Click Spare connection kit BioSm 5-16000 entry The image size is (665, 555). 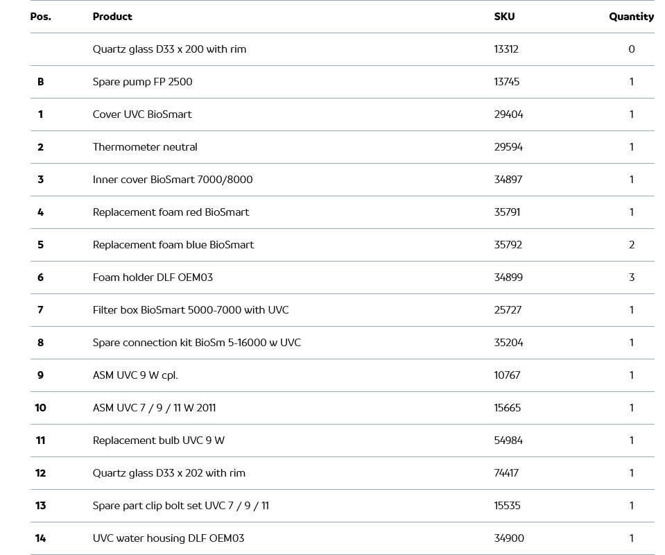coord(197,343)
